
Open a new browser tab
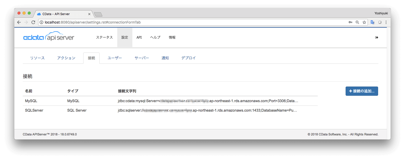click(98, 14)
